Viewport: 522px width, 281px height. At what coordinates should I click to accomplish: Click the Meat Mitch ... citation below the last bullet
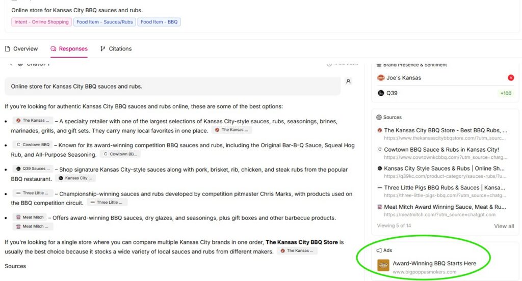coord(33,227)
